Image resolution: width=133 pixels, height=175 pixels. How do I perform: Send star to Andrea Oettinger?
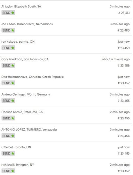8,100
